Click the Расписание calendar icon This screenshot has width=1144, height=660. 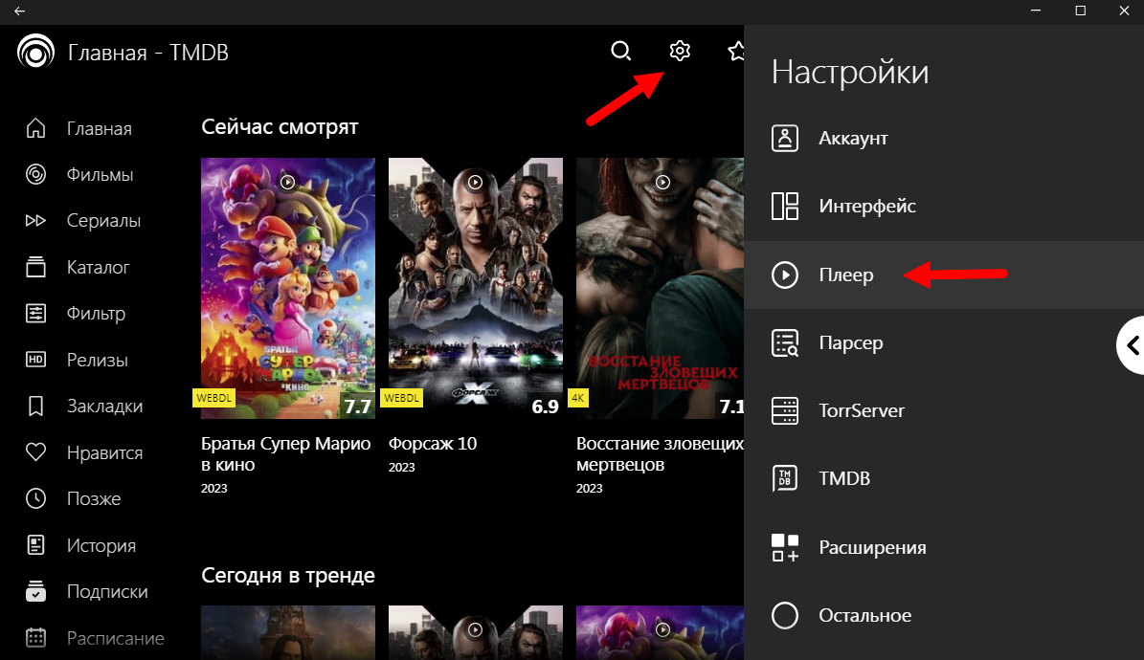[x=35, y=637]
